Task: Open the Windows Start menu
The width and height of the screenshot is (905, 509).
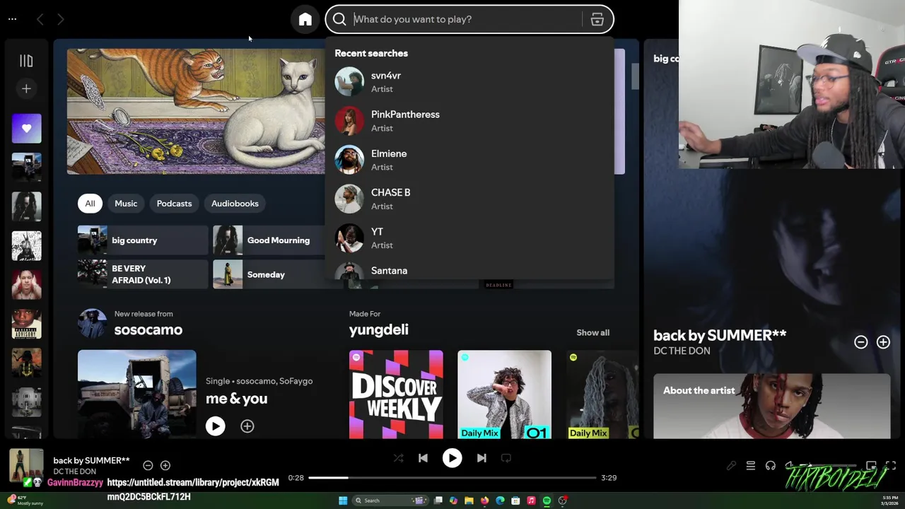Action: tap(343, 501)
